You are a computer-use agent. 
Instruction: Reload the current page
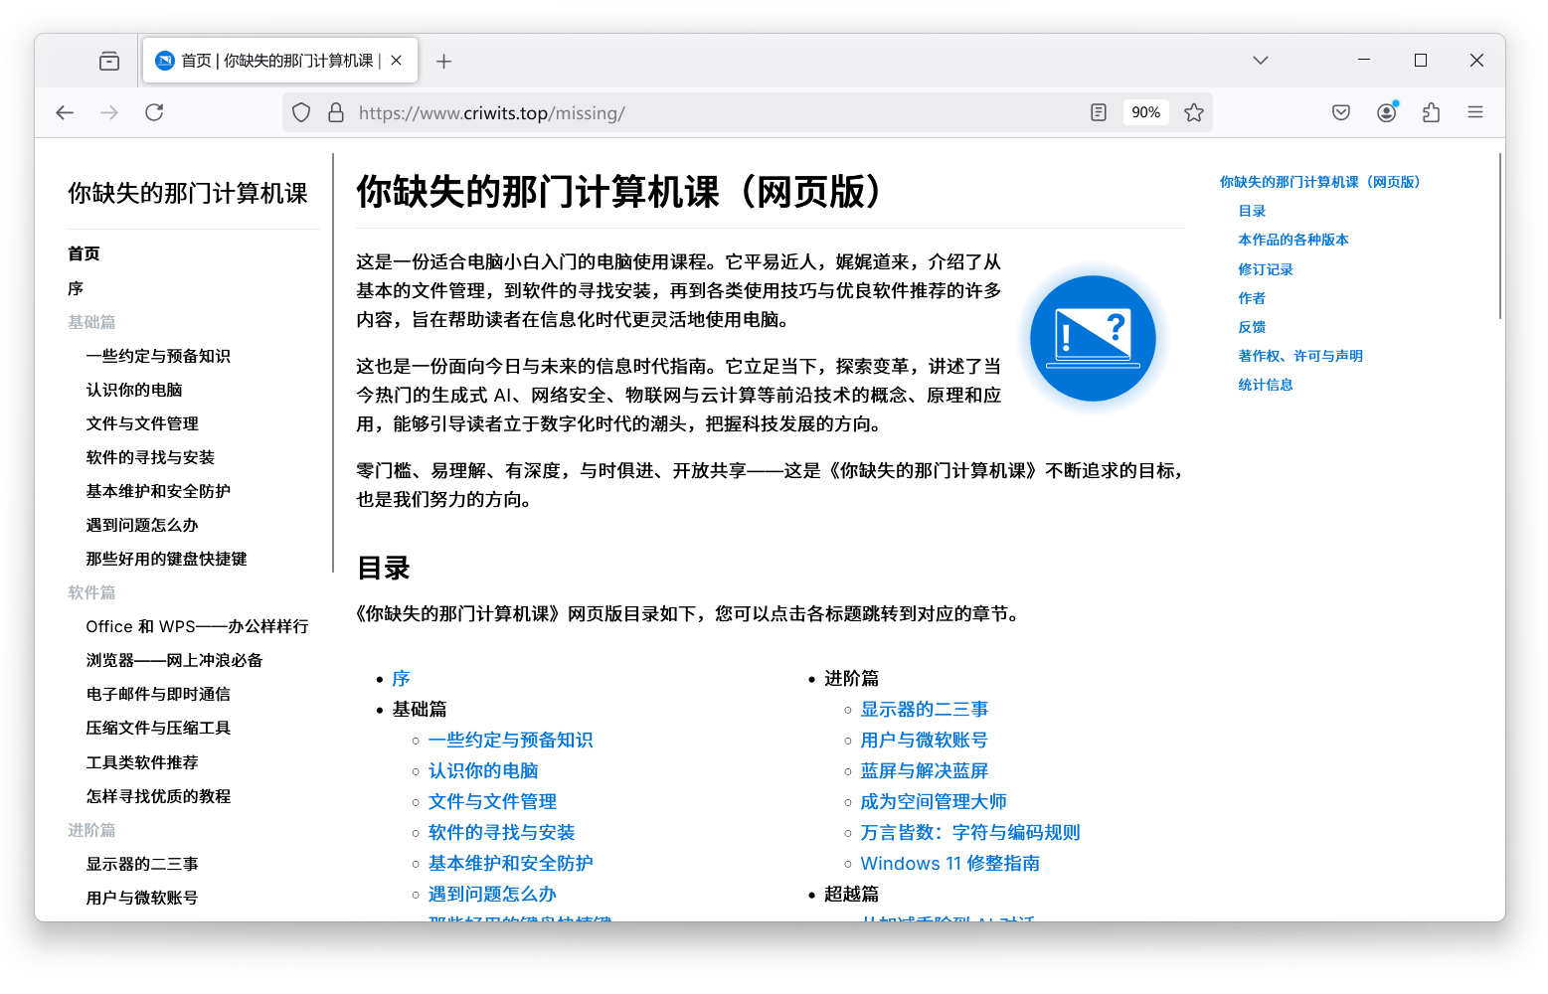[x=154, y=112]
